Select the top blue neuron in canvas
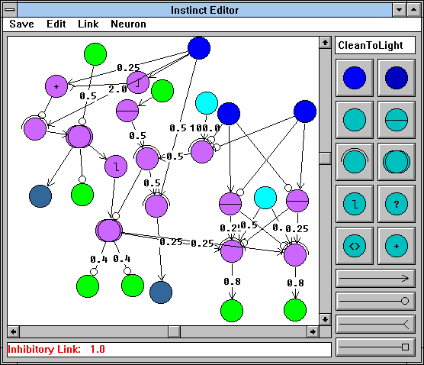The width and height of the screenshot is (424, 365). [x=199, y=48]
